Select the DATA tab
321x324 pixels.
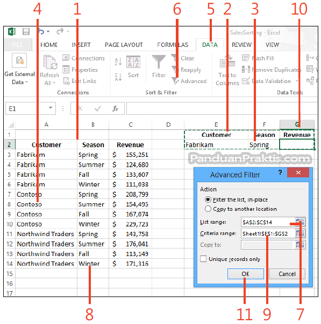coord(210,45)
